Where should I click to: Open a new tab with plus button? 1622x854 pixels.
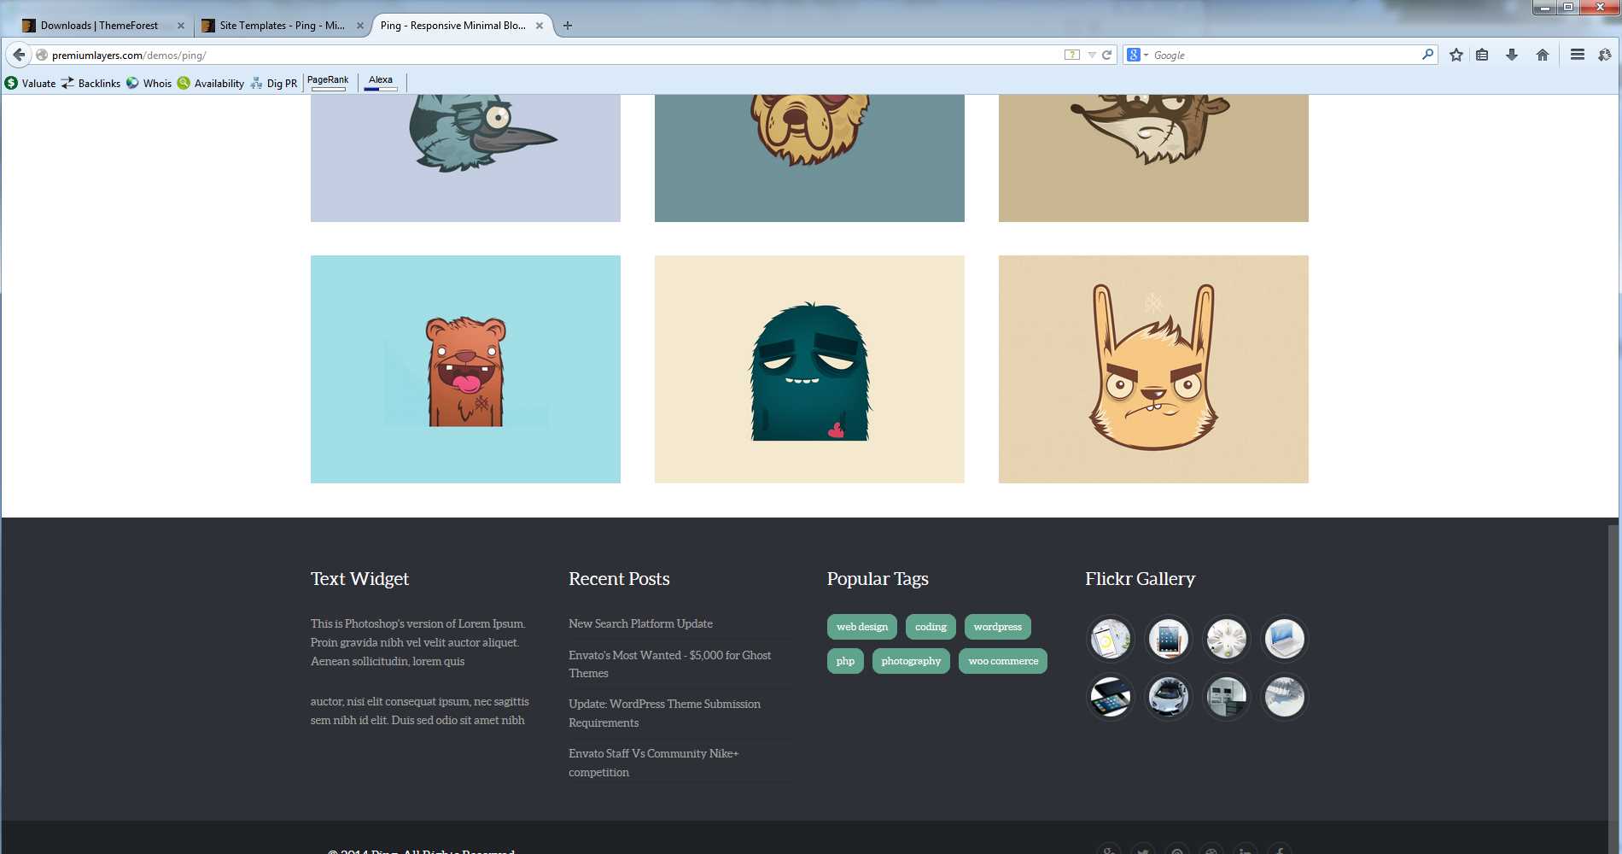coord(568,26)
